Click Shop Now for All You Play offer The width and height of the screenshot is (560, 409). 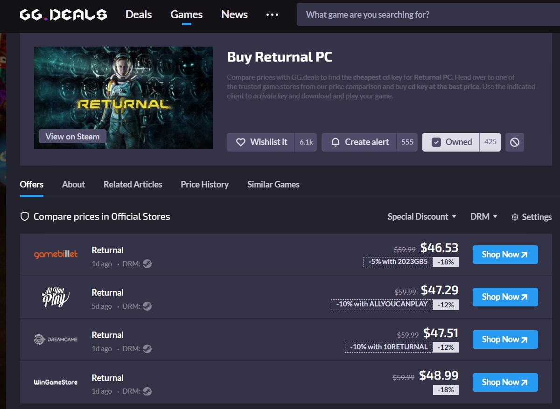coord(505,297)
